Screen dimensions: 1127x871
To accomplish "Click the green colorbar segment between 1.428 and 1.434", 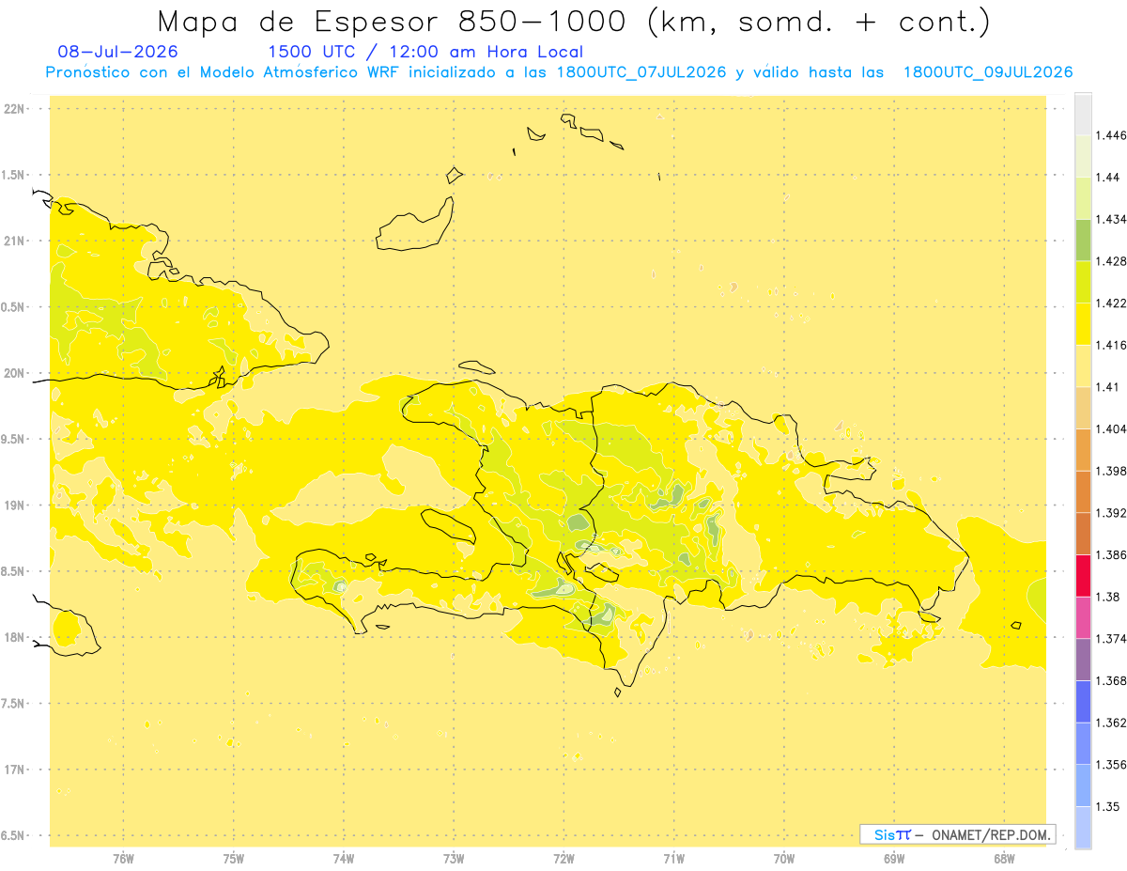I will 1083,240.
